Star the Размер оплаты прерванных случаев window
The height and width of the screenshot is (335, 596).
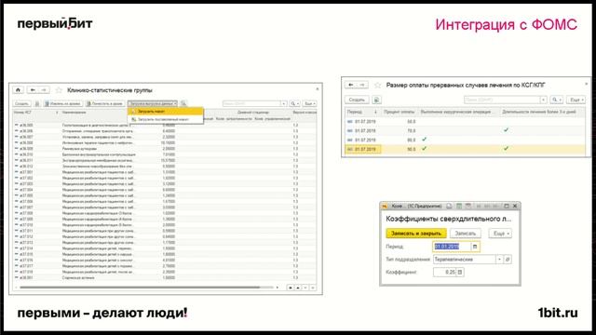pyautogui.click(x=377, y=85)
